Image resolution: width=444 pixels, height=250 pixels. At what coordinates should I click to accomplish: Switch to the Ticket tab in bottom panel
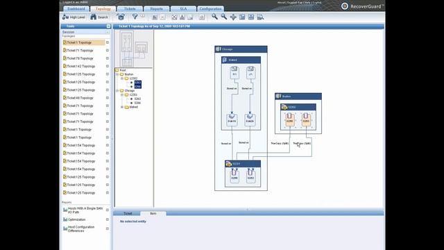[x=128, y=213]
